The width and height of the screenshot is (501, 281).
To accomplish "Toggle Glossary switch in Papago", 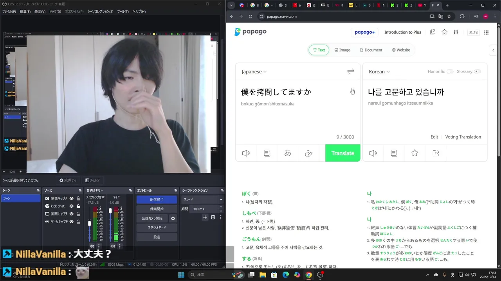I will (478, 71).
